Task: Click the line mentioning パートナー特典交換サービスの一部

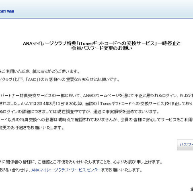Action: click(x=96, y=96)
